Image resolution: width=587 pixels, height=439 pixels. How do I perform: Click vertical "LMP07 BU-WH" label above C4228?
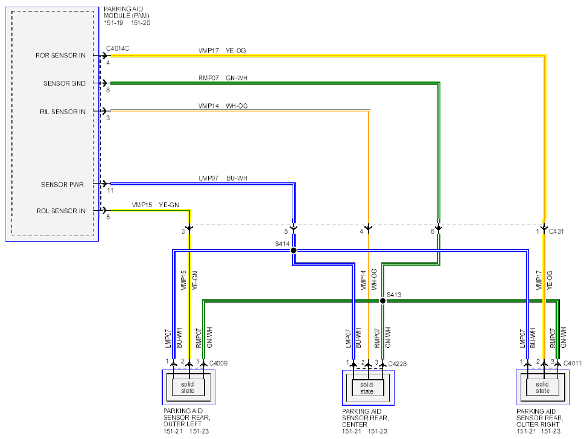pos(353,338)
